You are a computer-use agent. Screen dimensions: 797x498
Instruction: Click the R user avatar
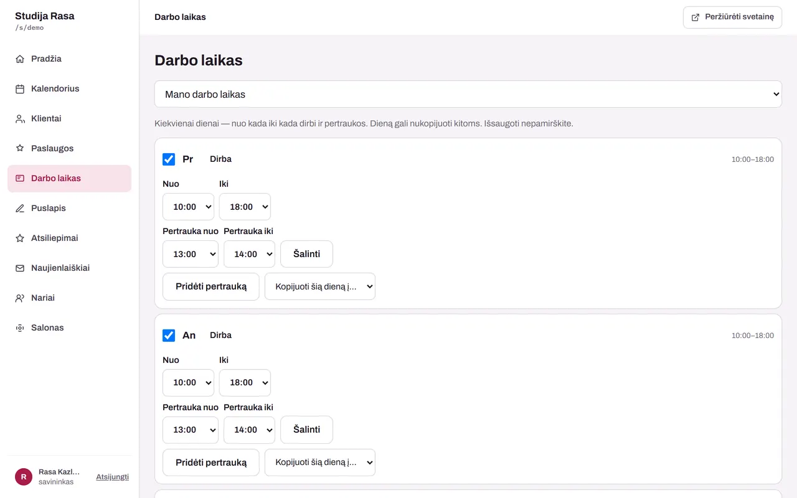point(24,477)
